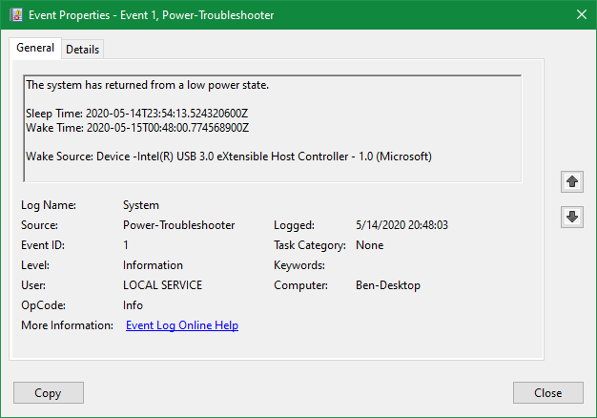The width and height of the screenshot is (597, 418).
Task: Open the Details tab
Action: (x=82, y=50)
